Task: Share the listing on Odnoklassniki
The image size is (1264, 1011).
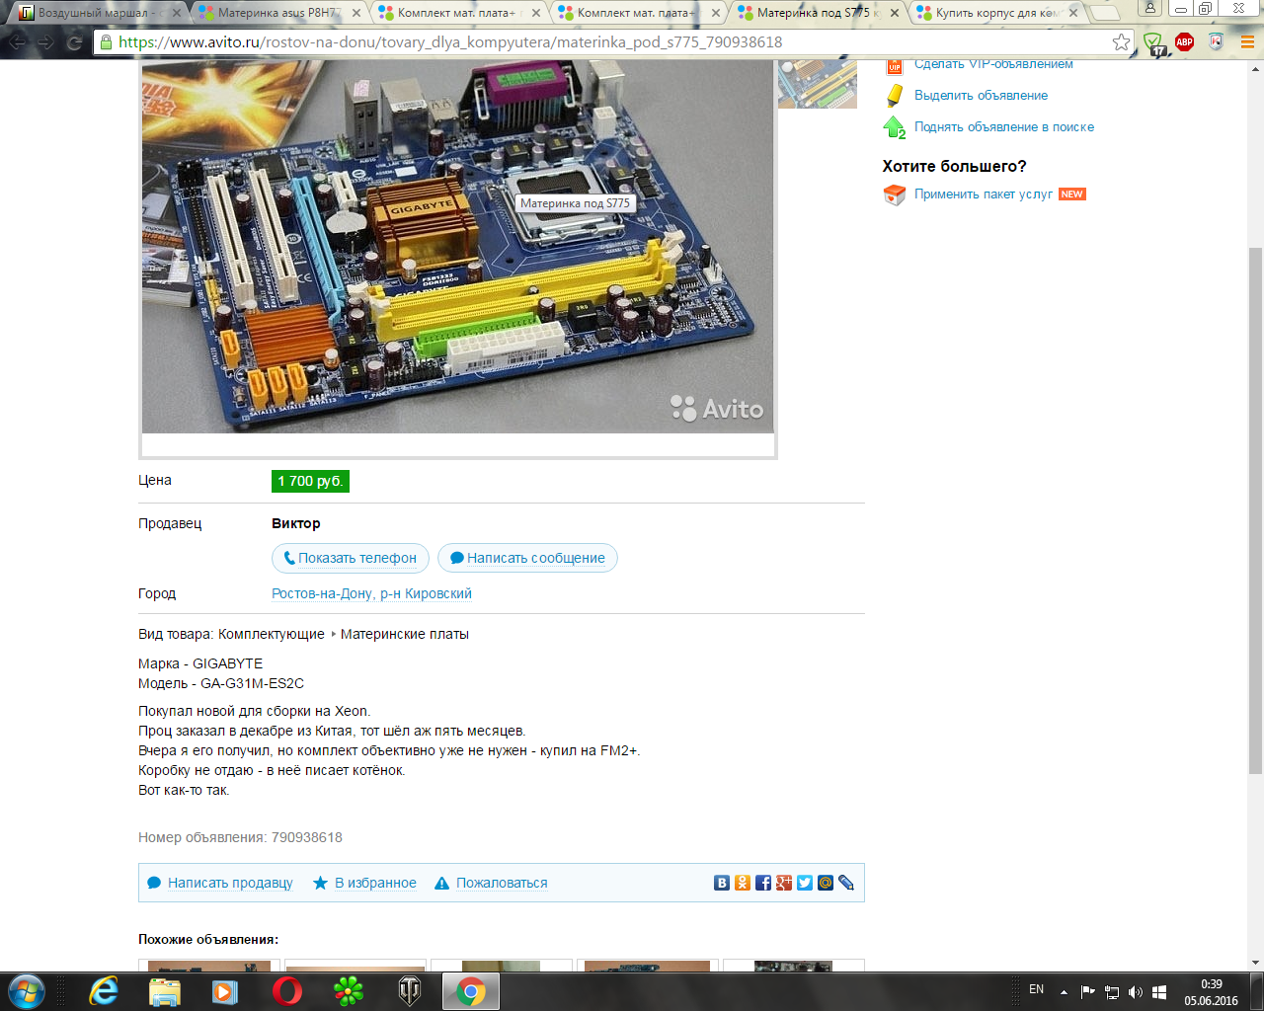Action: click(x=743, y=883)
